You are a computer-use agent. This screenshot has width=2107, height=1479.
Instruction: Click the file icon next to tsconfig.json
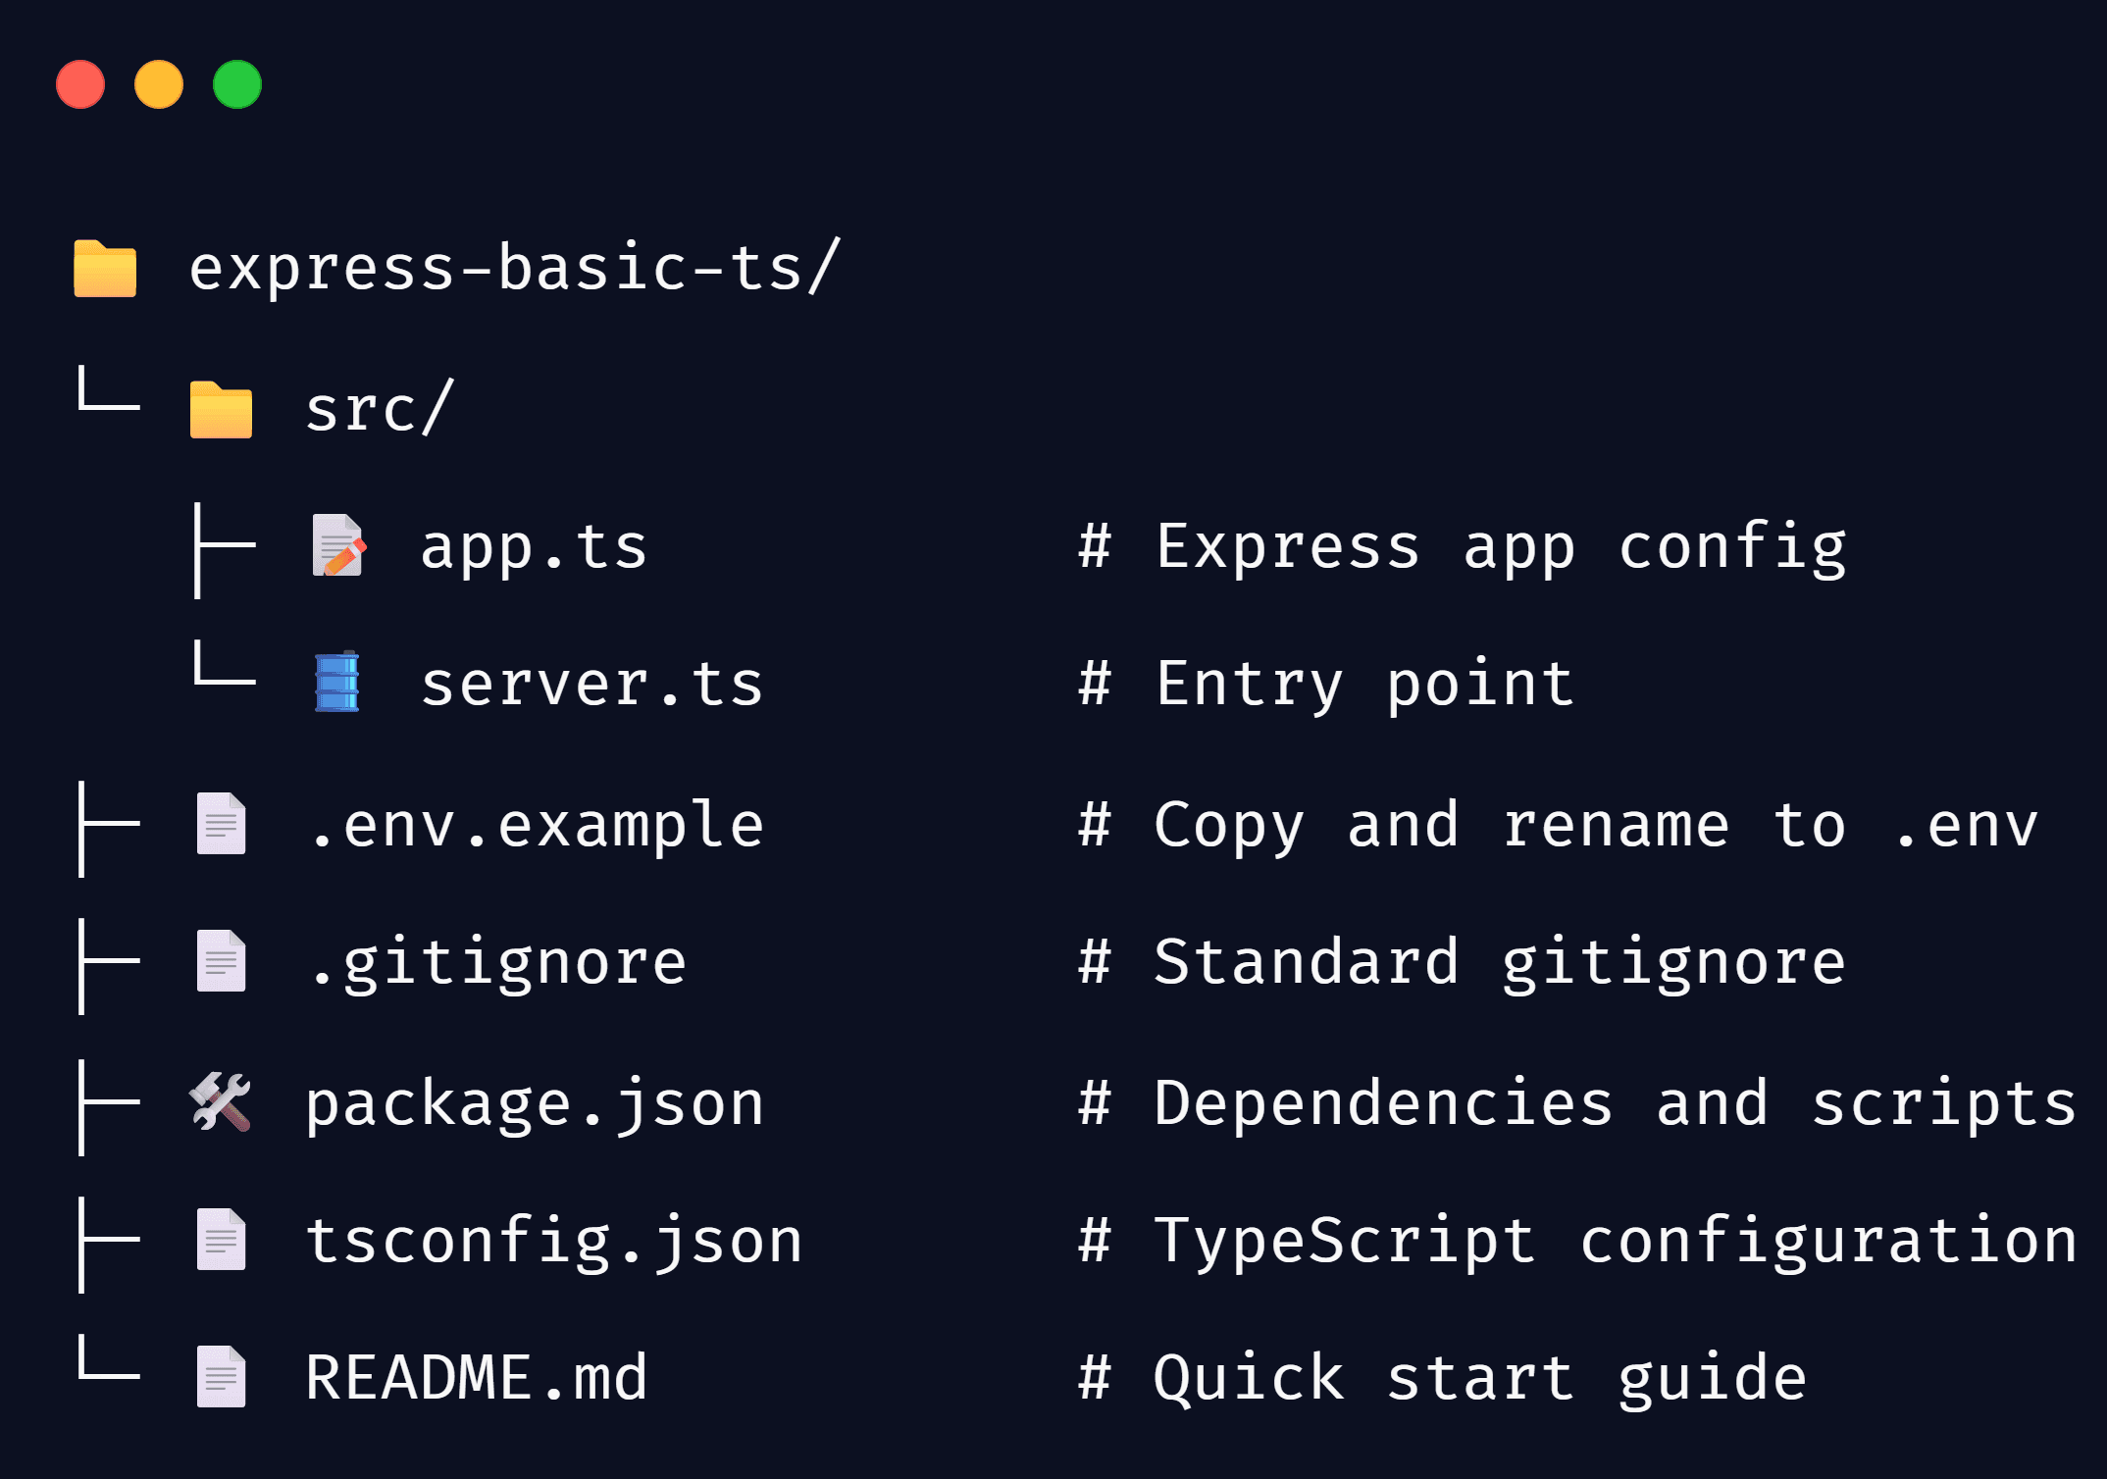223,1239
